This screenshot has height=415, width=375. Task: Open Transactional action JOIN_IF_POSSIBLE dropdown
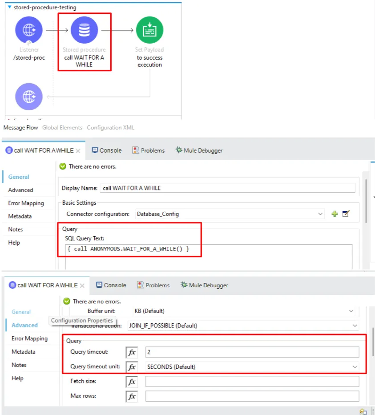[x=243, y=326]
